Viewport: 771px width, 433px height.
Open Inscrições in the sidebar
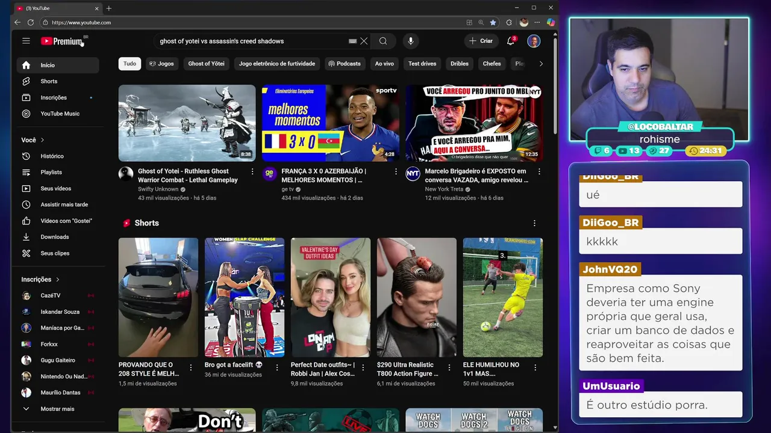[x=58, y=97]
